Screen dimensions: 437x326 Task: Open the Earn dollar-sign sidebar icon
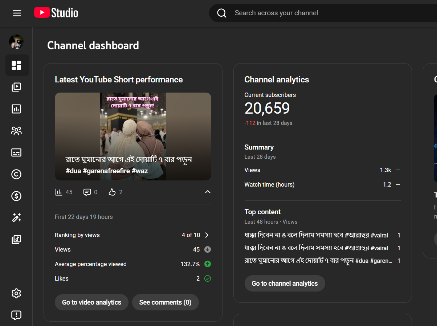(x=17, y=196)
